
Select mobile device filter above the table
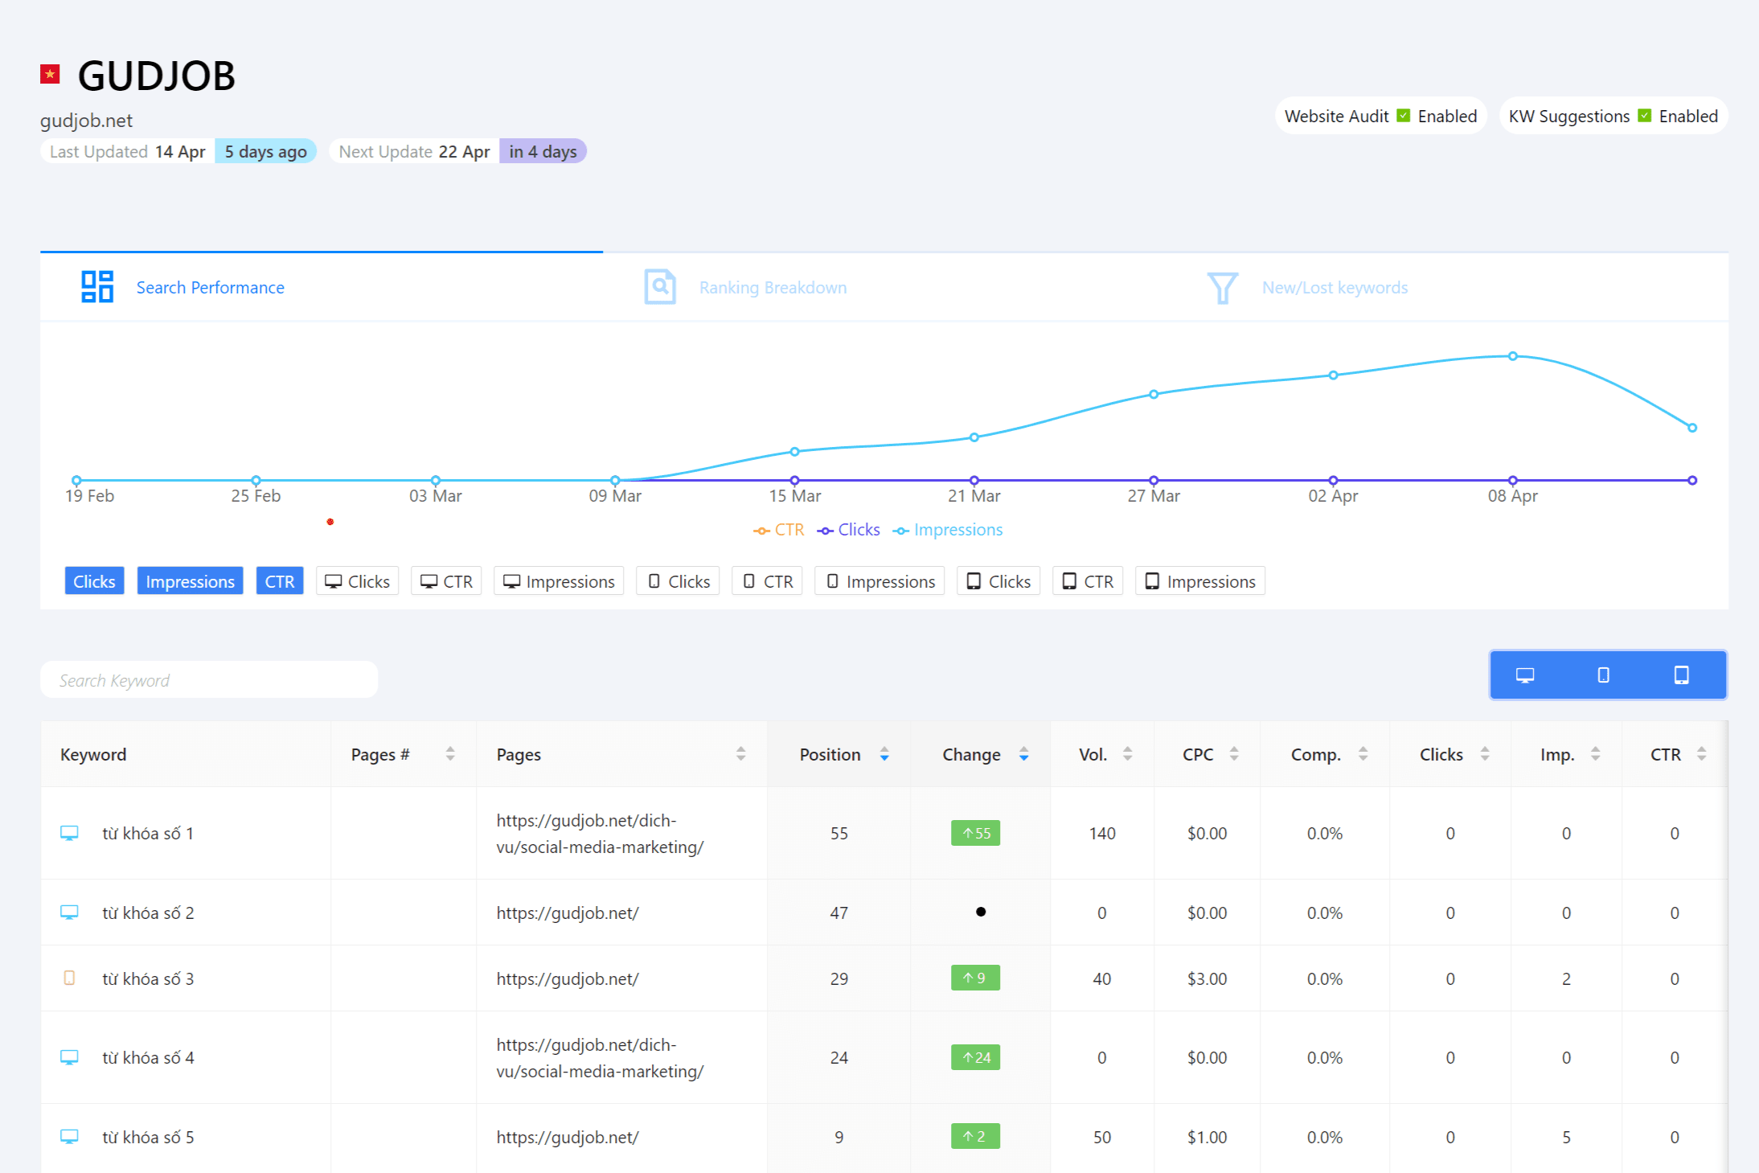tap(1603, 675)
